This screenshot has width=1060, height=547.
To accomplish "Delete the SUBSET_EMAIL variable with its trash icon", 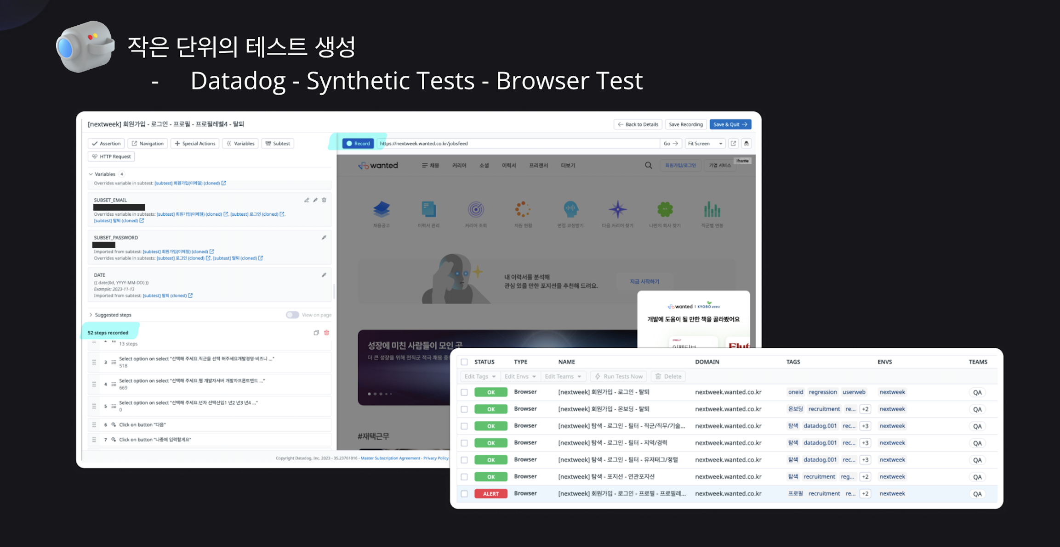I will pyautogui.click(x=324, y=200).
